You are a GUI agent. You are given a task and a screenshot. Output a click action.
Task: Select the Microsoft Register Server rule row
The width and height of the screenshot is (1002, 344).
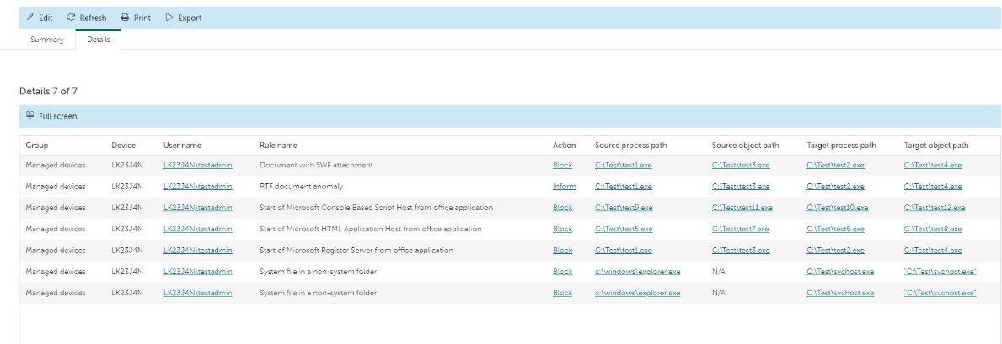click(x=356, y=250)
